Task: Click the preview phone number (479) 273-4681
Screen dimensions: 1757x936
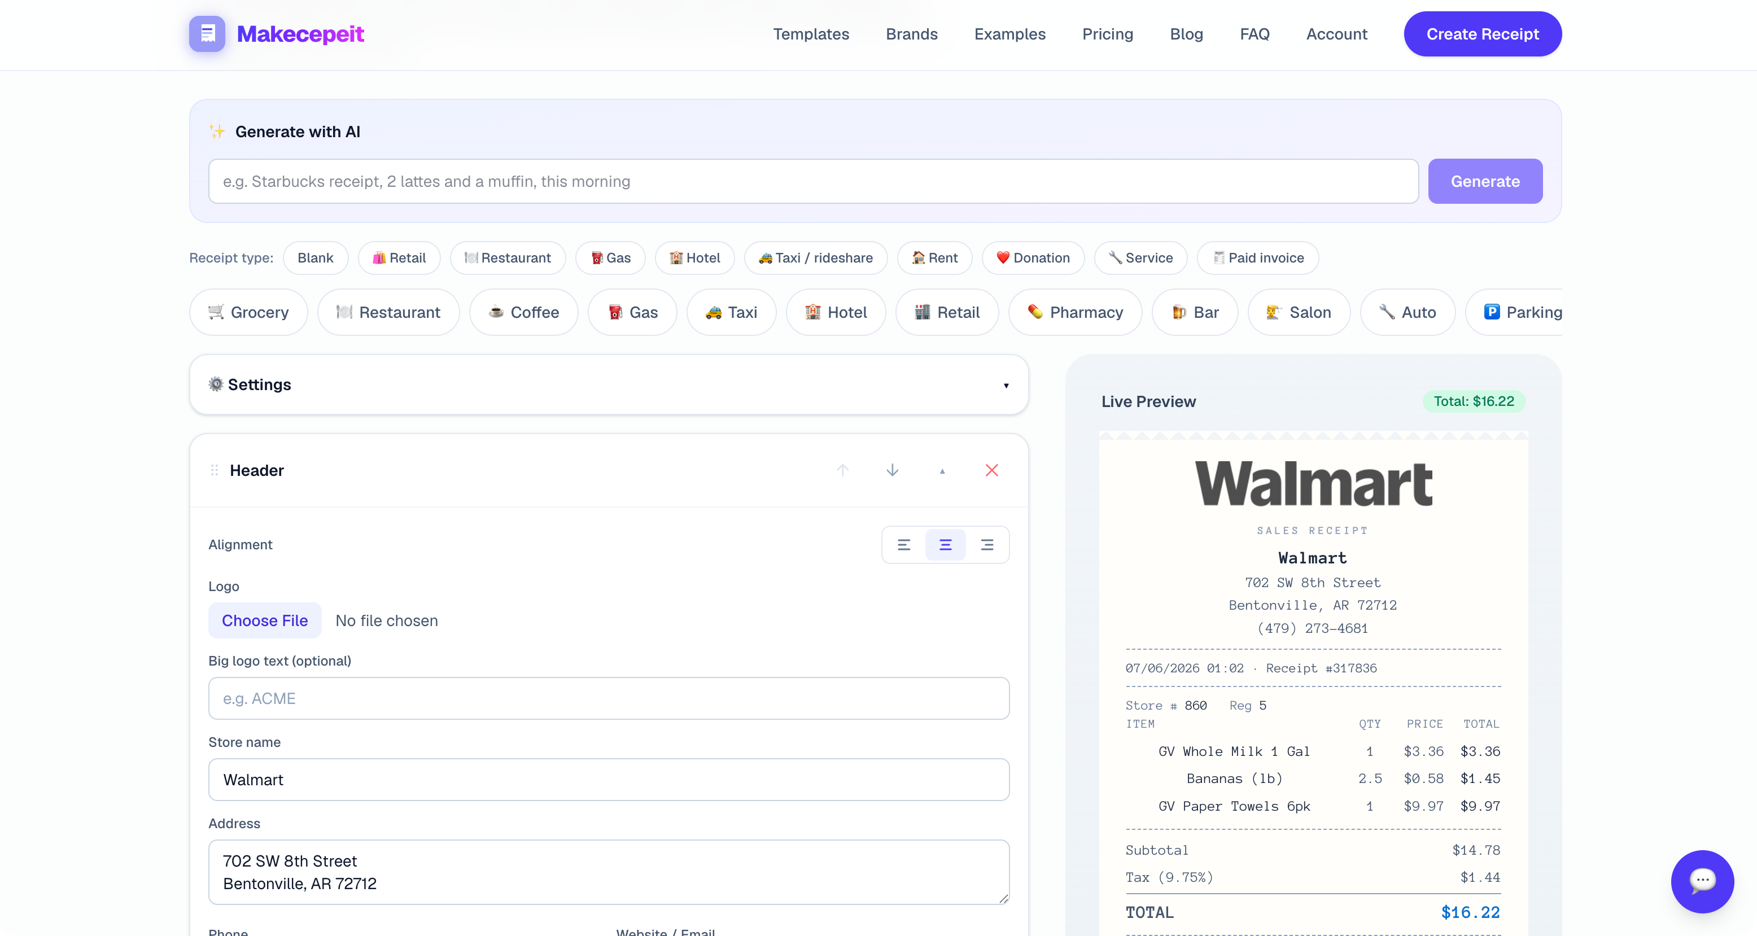Action: click(x=1312, y=628)
